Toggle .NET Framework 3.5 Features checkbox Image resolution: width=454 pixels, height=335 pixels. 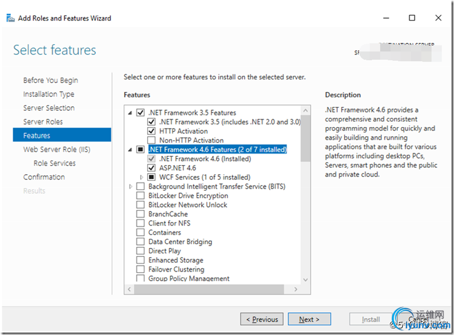[141, 112]
